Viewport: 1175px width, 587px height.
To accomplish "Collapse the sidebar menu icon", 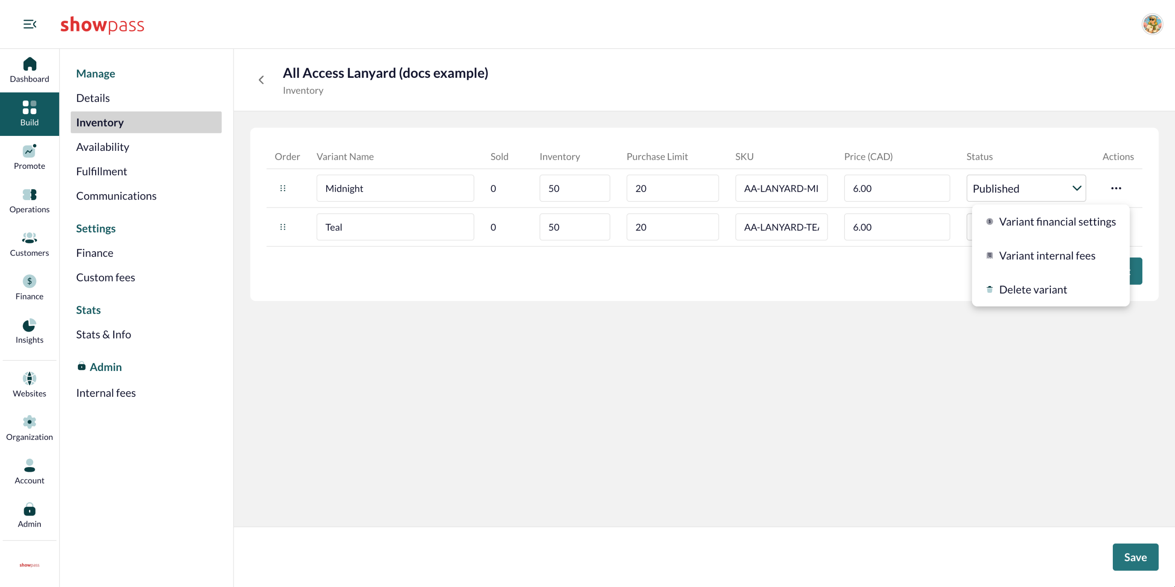I will click(x=30, y=24).
